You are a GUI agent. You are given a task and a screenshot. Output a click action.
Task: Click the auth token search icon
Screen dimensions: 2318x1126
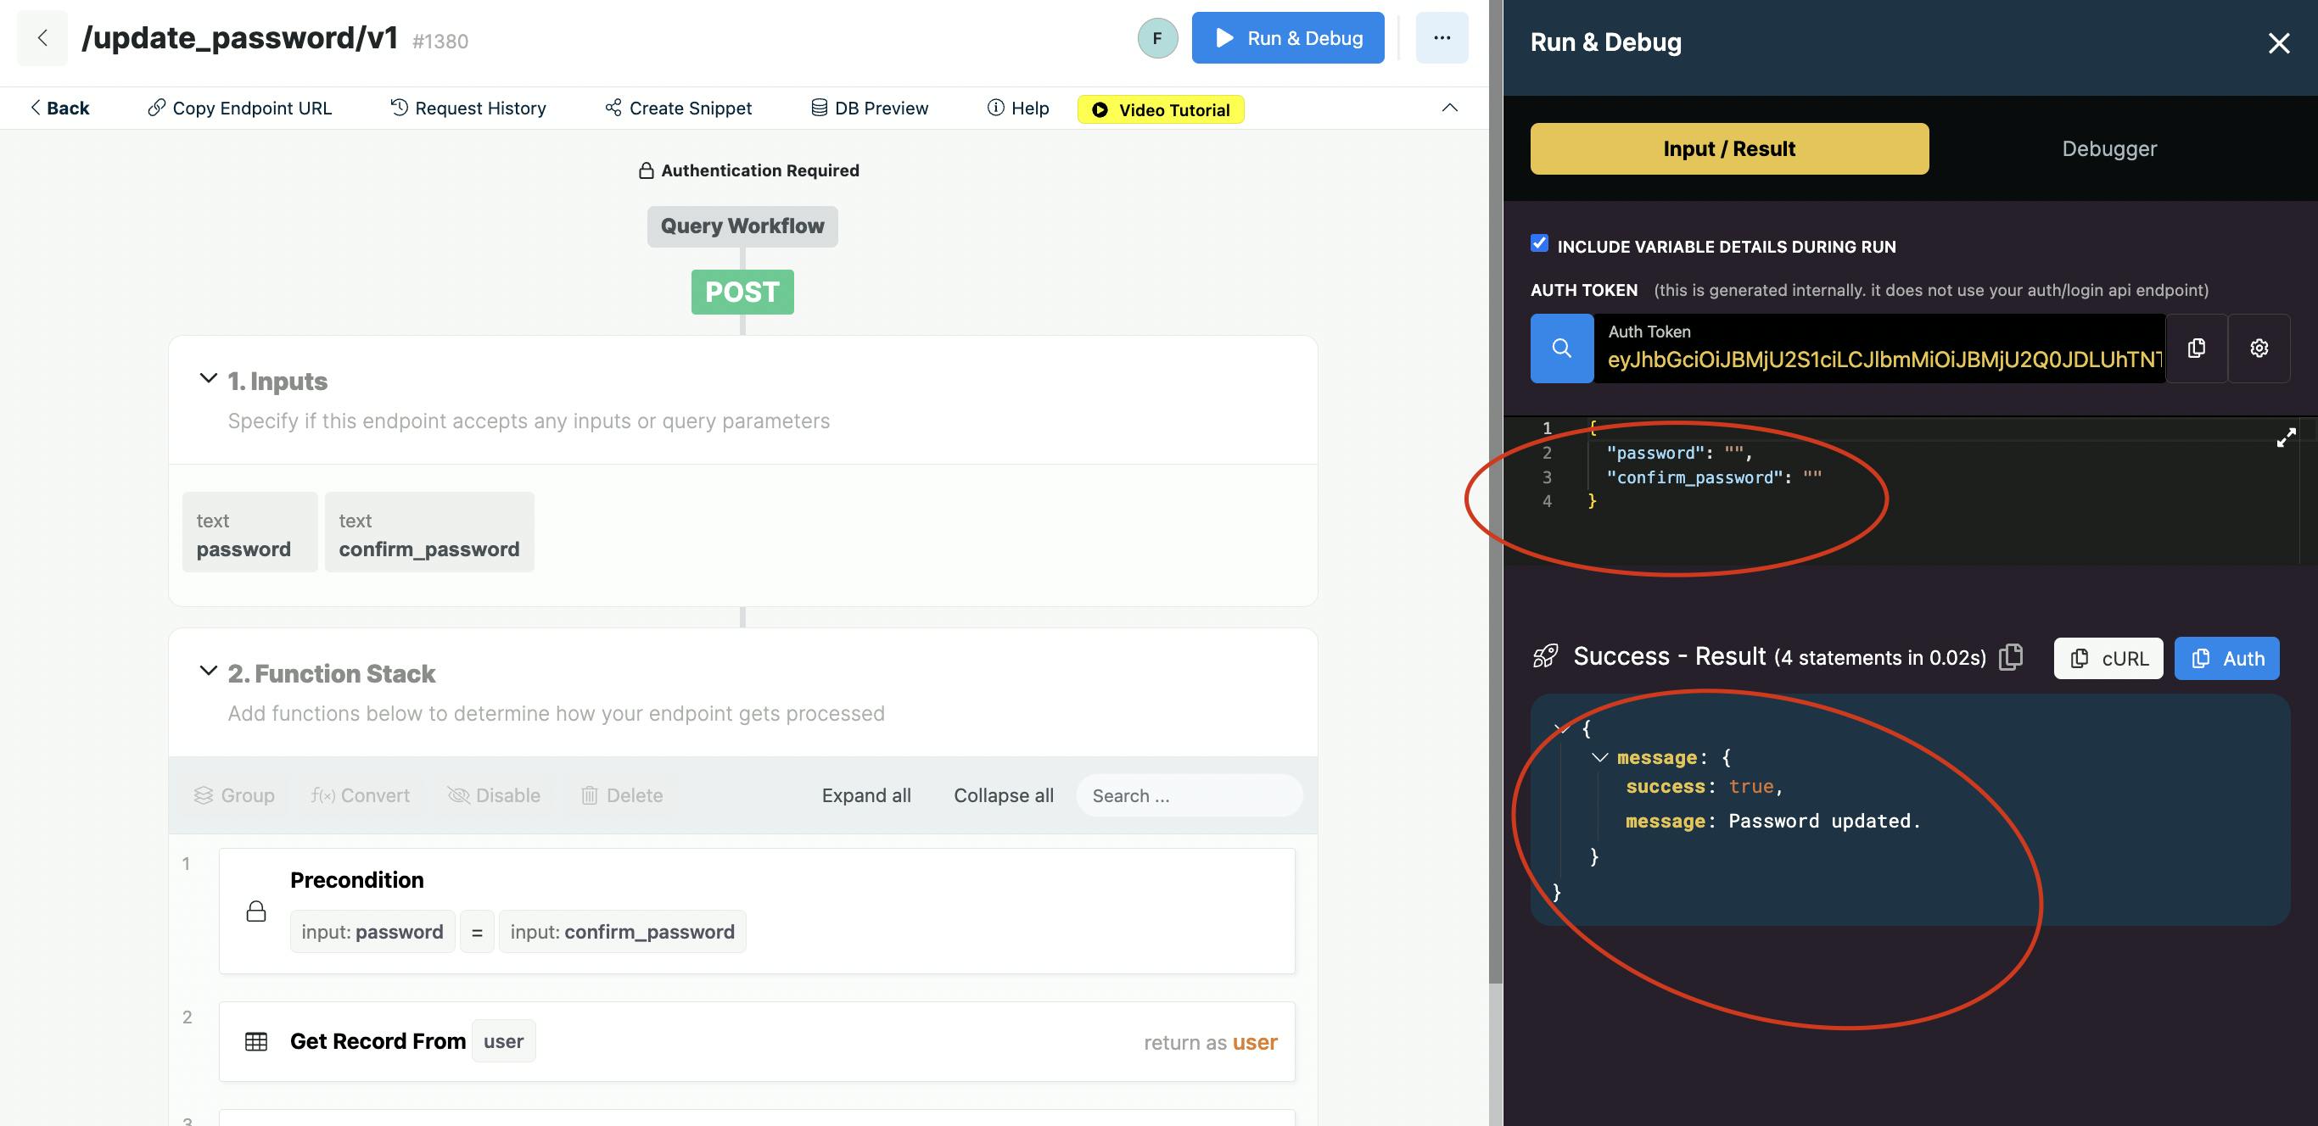pos(1561,348)
